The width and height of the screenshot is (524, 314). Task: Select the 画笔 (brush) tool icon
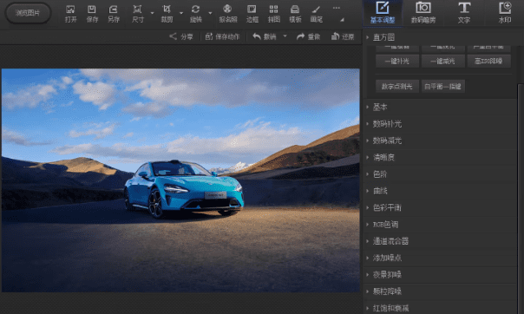tap(316, 10)
